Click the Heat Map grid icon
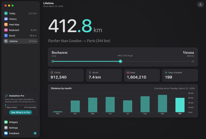Screen dimensions: 206x139 pyautogui.click(x=6, y=24)
